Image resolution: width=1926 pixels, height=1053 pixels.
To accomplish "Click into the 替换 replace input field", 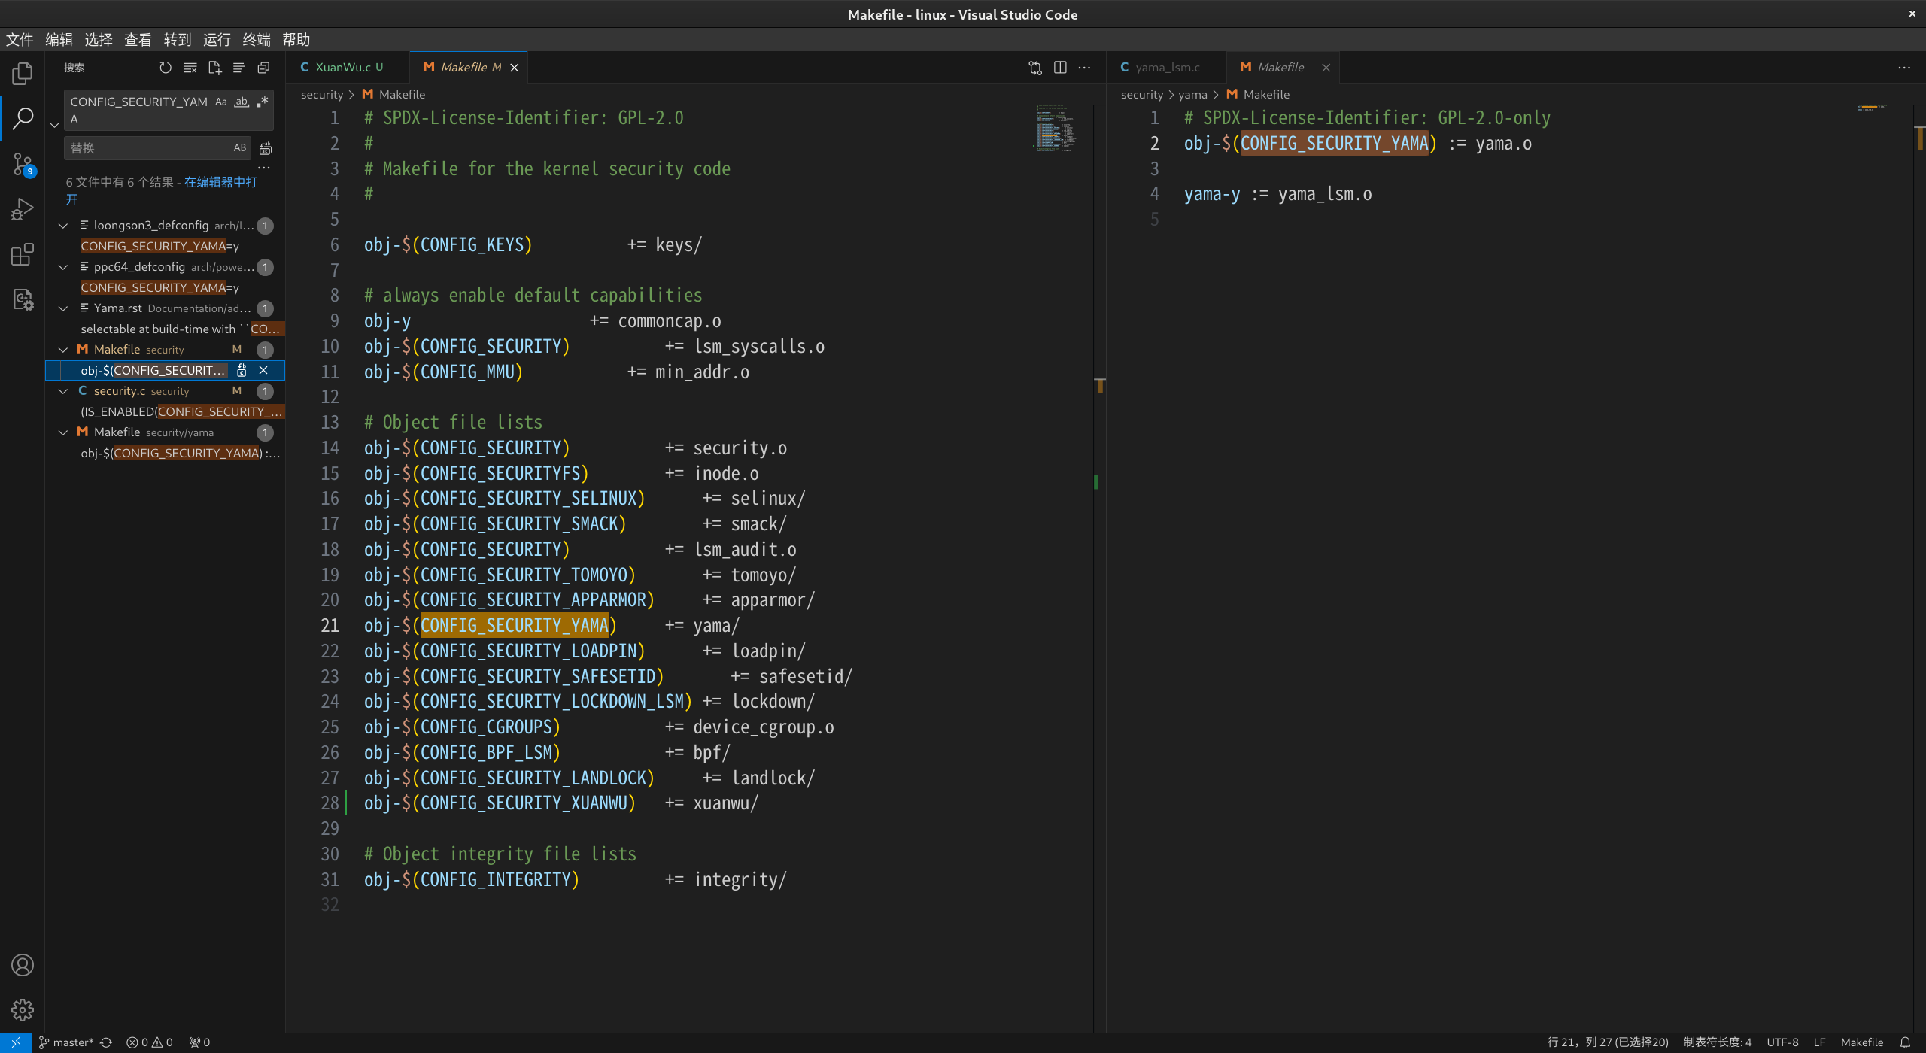I will tap(147, 148).
